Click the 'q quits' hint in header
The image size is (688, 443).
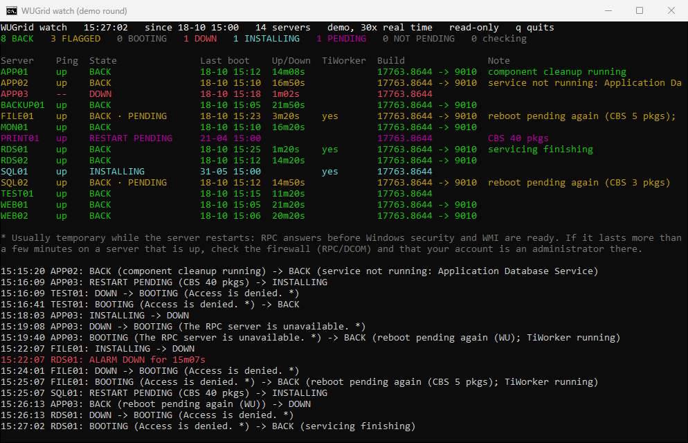pyautogui.click(x=535, y=28)
